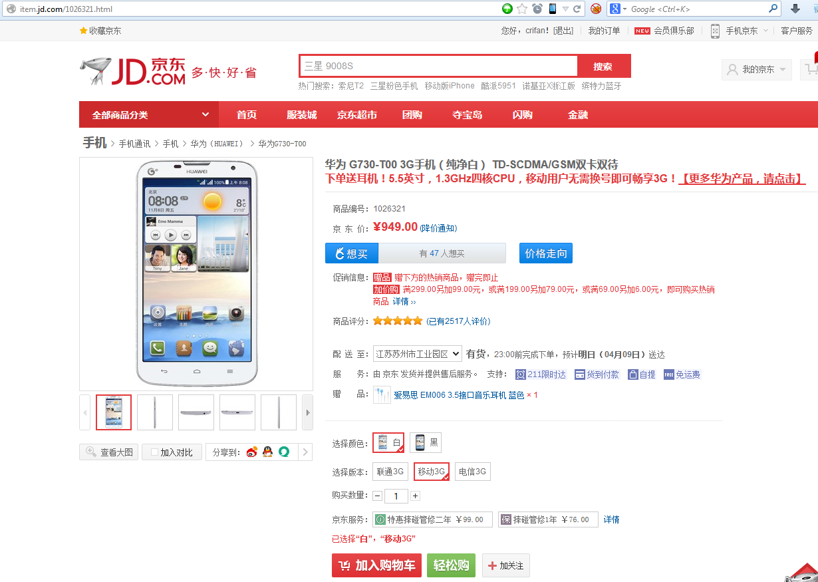Viewport: 818px width, 582px height.
Task: Choose 联通3G version
Action: pyautogui.click(x=390, y=472)
